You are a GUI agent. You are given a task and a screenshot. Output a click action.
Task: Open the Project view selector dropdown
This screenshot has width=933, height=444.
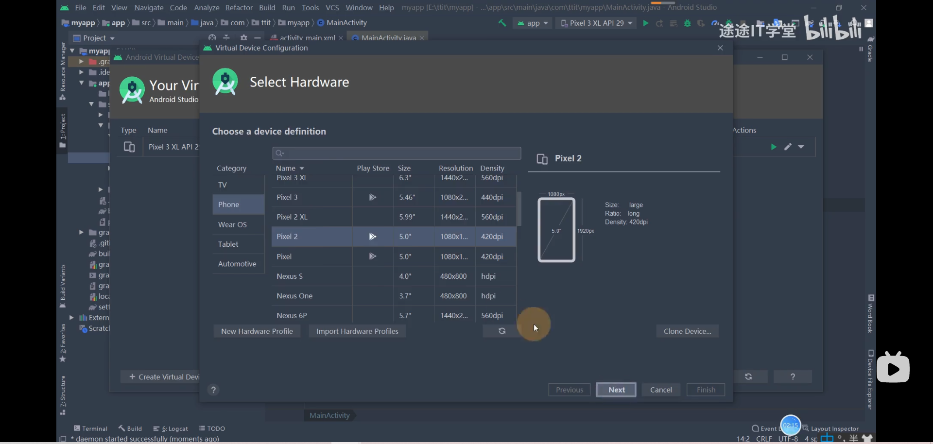point(94,38)
